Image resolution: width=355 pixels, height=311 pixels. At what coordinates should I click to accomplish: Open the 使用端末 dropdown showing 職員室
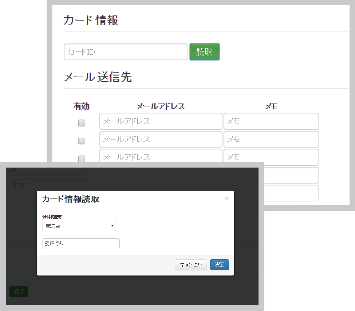79,226
